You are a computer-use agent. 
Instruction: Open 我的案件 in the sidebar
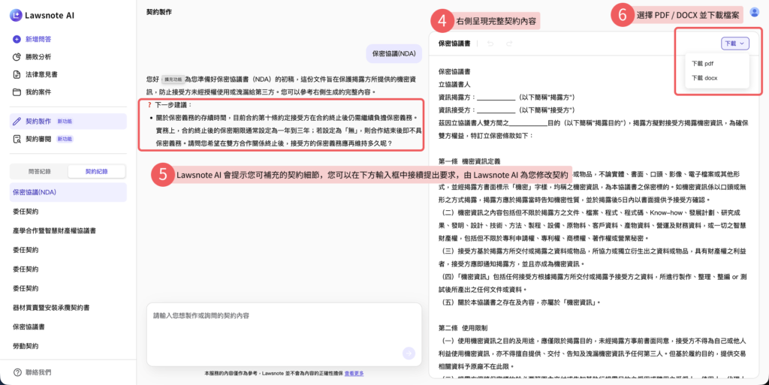click(x=38, y=92)
